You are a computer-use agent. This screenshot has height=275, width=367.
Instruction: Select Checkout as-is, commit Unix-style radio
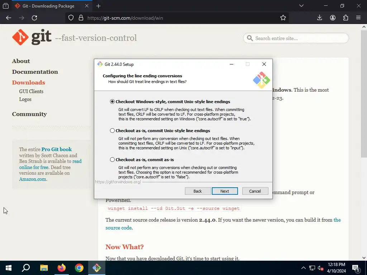point(112,130)
